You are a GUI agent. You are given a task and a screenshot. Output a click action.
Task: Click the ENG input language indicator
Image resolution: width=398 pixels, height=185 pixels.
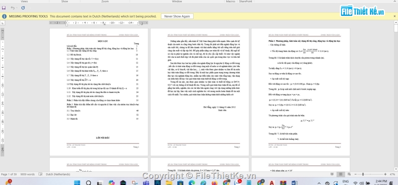346,182
